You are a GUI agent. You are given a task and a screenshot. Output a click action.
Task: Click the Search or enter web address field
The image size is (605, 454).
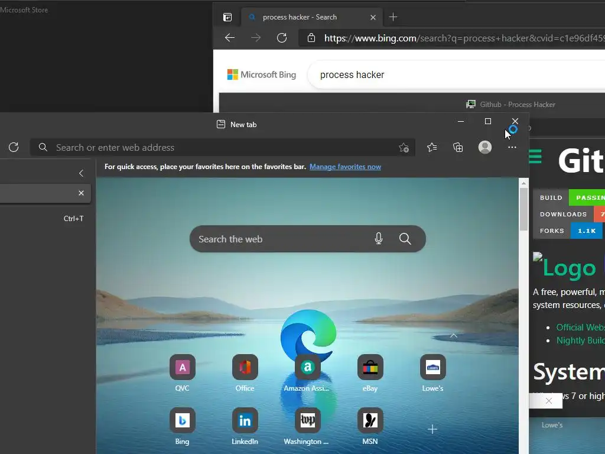(222, 147)
